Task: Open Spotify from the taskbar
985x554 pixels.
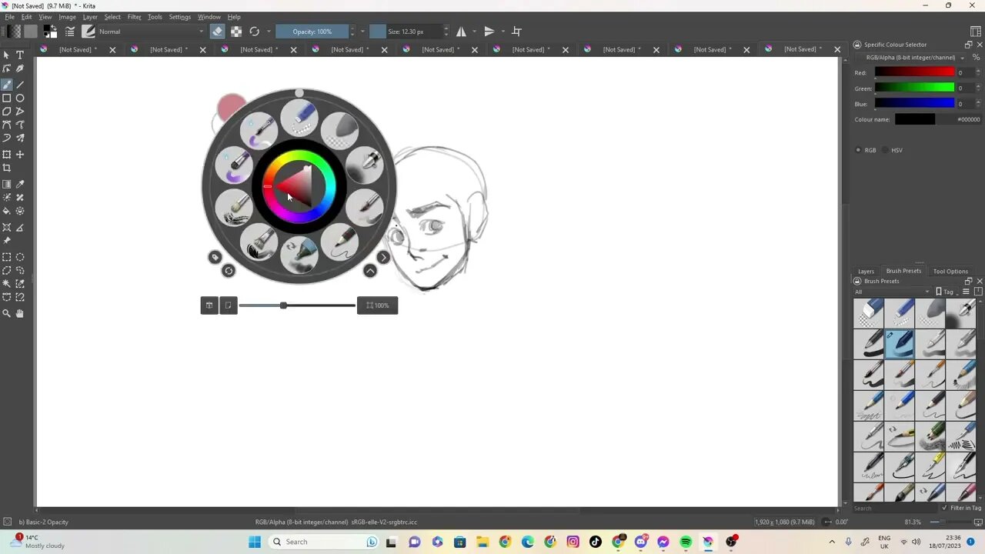Action: 686,542
